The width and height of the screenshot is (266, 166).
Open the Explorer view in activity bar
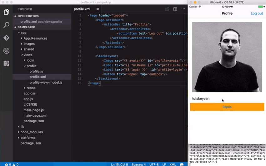coord(6,12)
